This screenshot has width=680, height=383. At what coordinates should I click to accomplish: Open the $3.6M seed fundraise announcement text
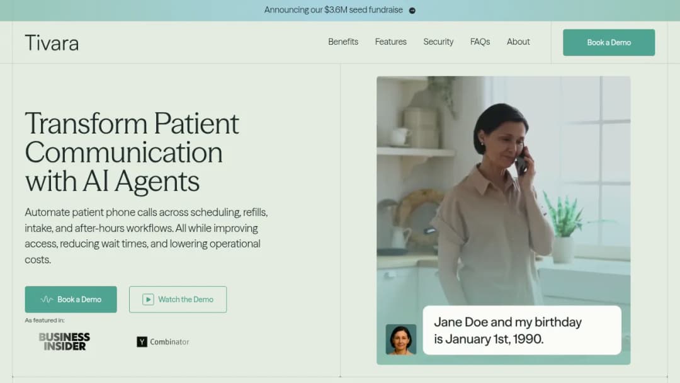click(334, 10)
